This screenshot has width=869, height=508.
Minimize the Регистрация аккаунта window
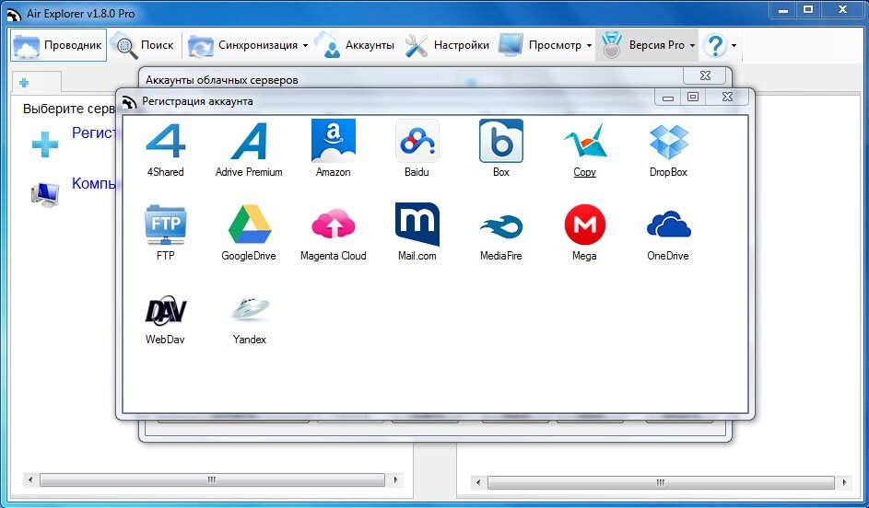668,97
